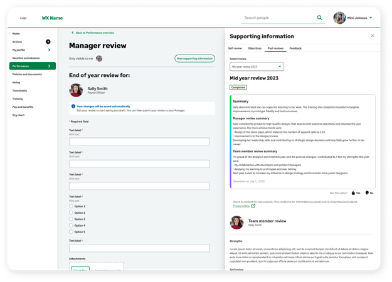Click the search magnifier icon

point(319,18)
